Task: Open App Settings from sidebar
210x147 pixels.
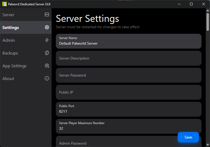Action: pos(15,66)
